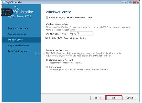
Task: Maximize the MySQL Installer window
Action: (x=130, y=2)
